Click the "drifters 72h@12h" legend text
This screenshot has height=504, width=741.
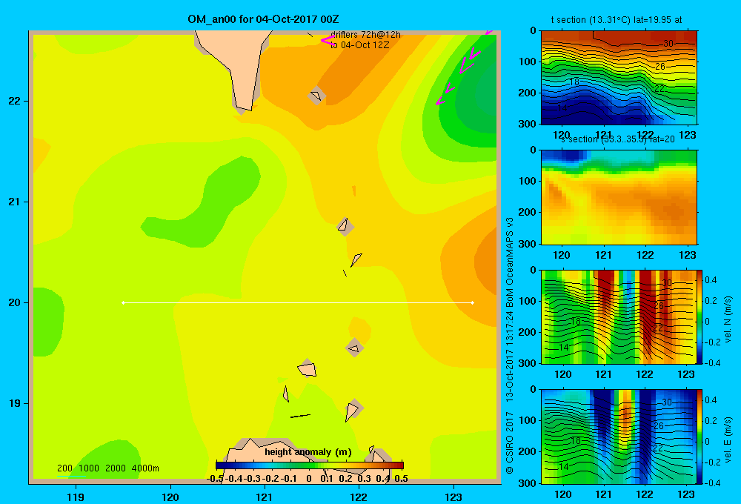pos(365,35)
